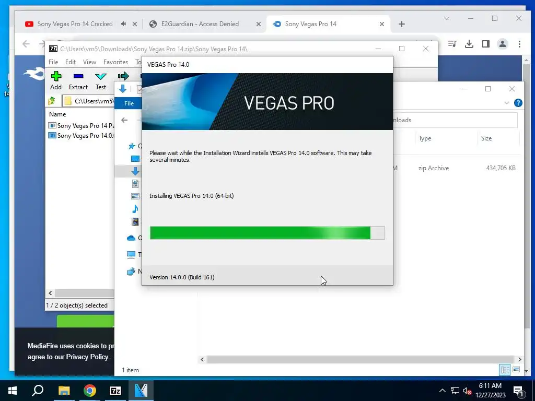Open This PC in Explorer sidebar
535x401 pixels.
[x=131, y=254]
